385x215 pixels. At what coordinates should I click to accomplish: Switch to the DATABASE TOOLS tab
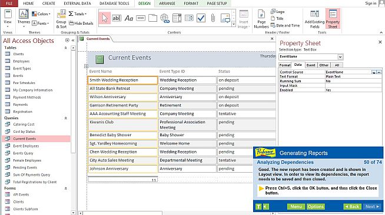pos(114,4)
